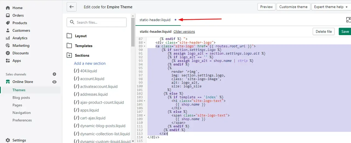Click the Settings gear icon

tap(8, 140)
